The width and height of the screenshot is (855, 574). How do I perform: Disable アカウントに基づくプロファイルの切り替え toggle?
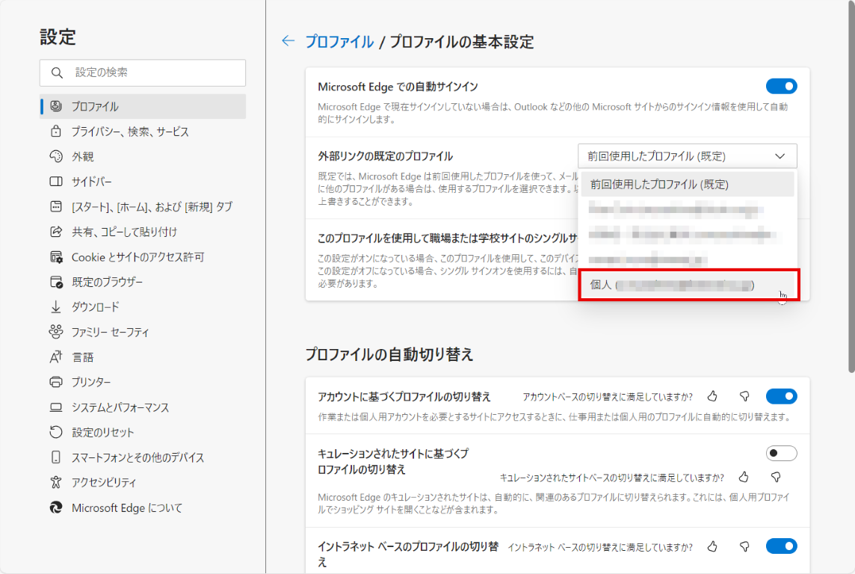tap(782, 396)
